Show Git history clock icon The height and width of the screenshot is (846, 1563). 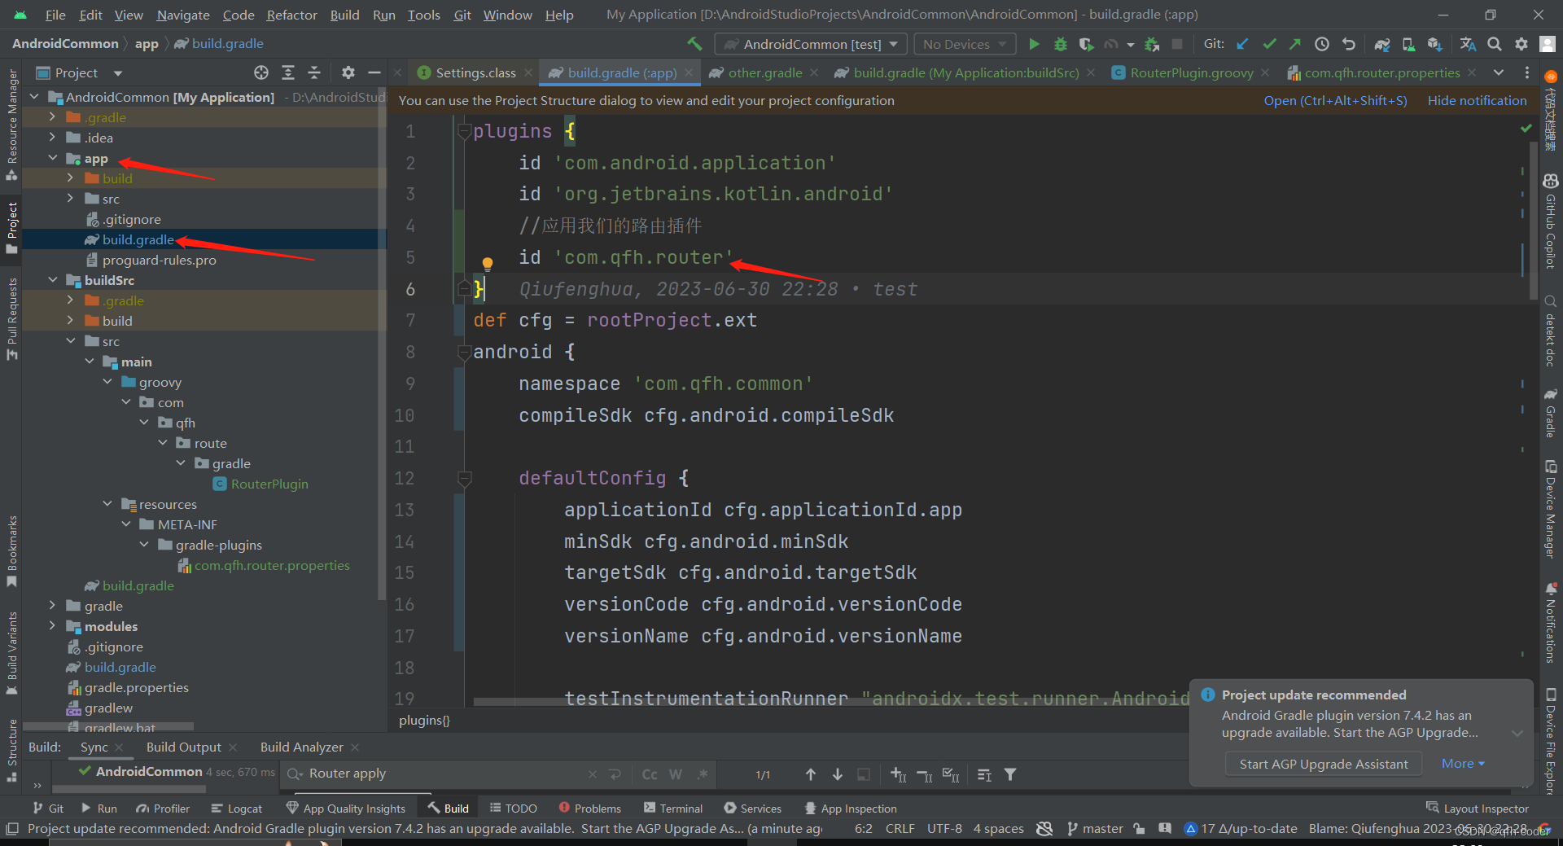click(1322, 44)
